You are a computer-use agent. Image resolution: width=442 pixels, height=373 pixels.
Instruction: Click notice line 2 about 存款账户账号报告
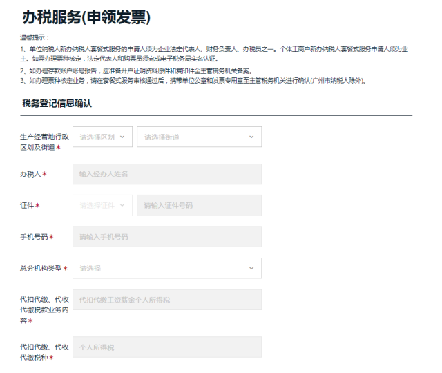[x=136, y=70]
